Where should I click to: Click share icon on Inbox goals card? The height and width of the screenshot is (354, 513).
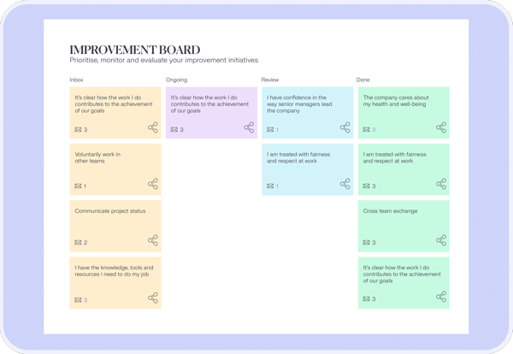(x=153, y=127)
